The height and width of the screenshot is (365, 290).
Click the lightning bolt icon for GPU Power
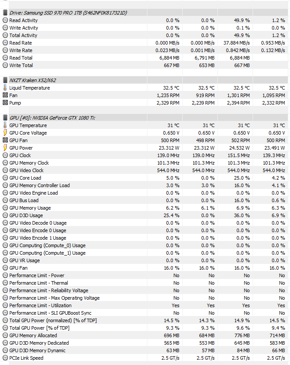[x=5, y=147]
